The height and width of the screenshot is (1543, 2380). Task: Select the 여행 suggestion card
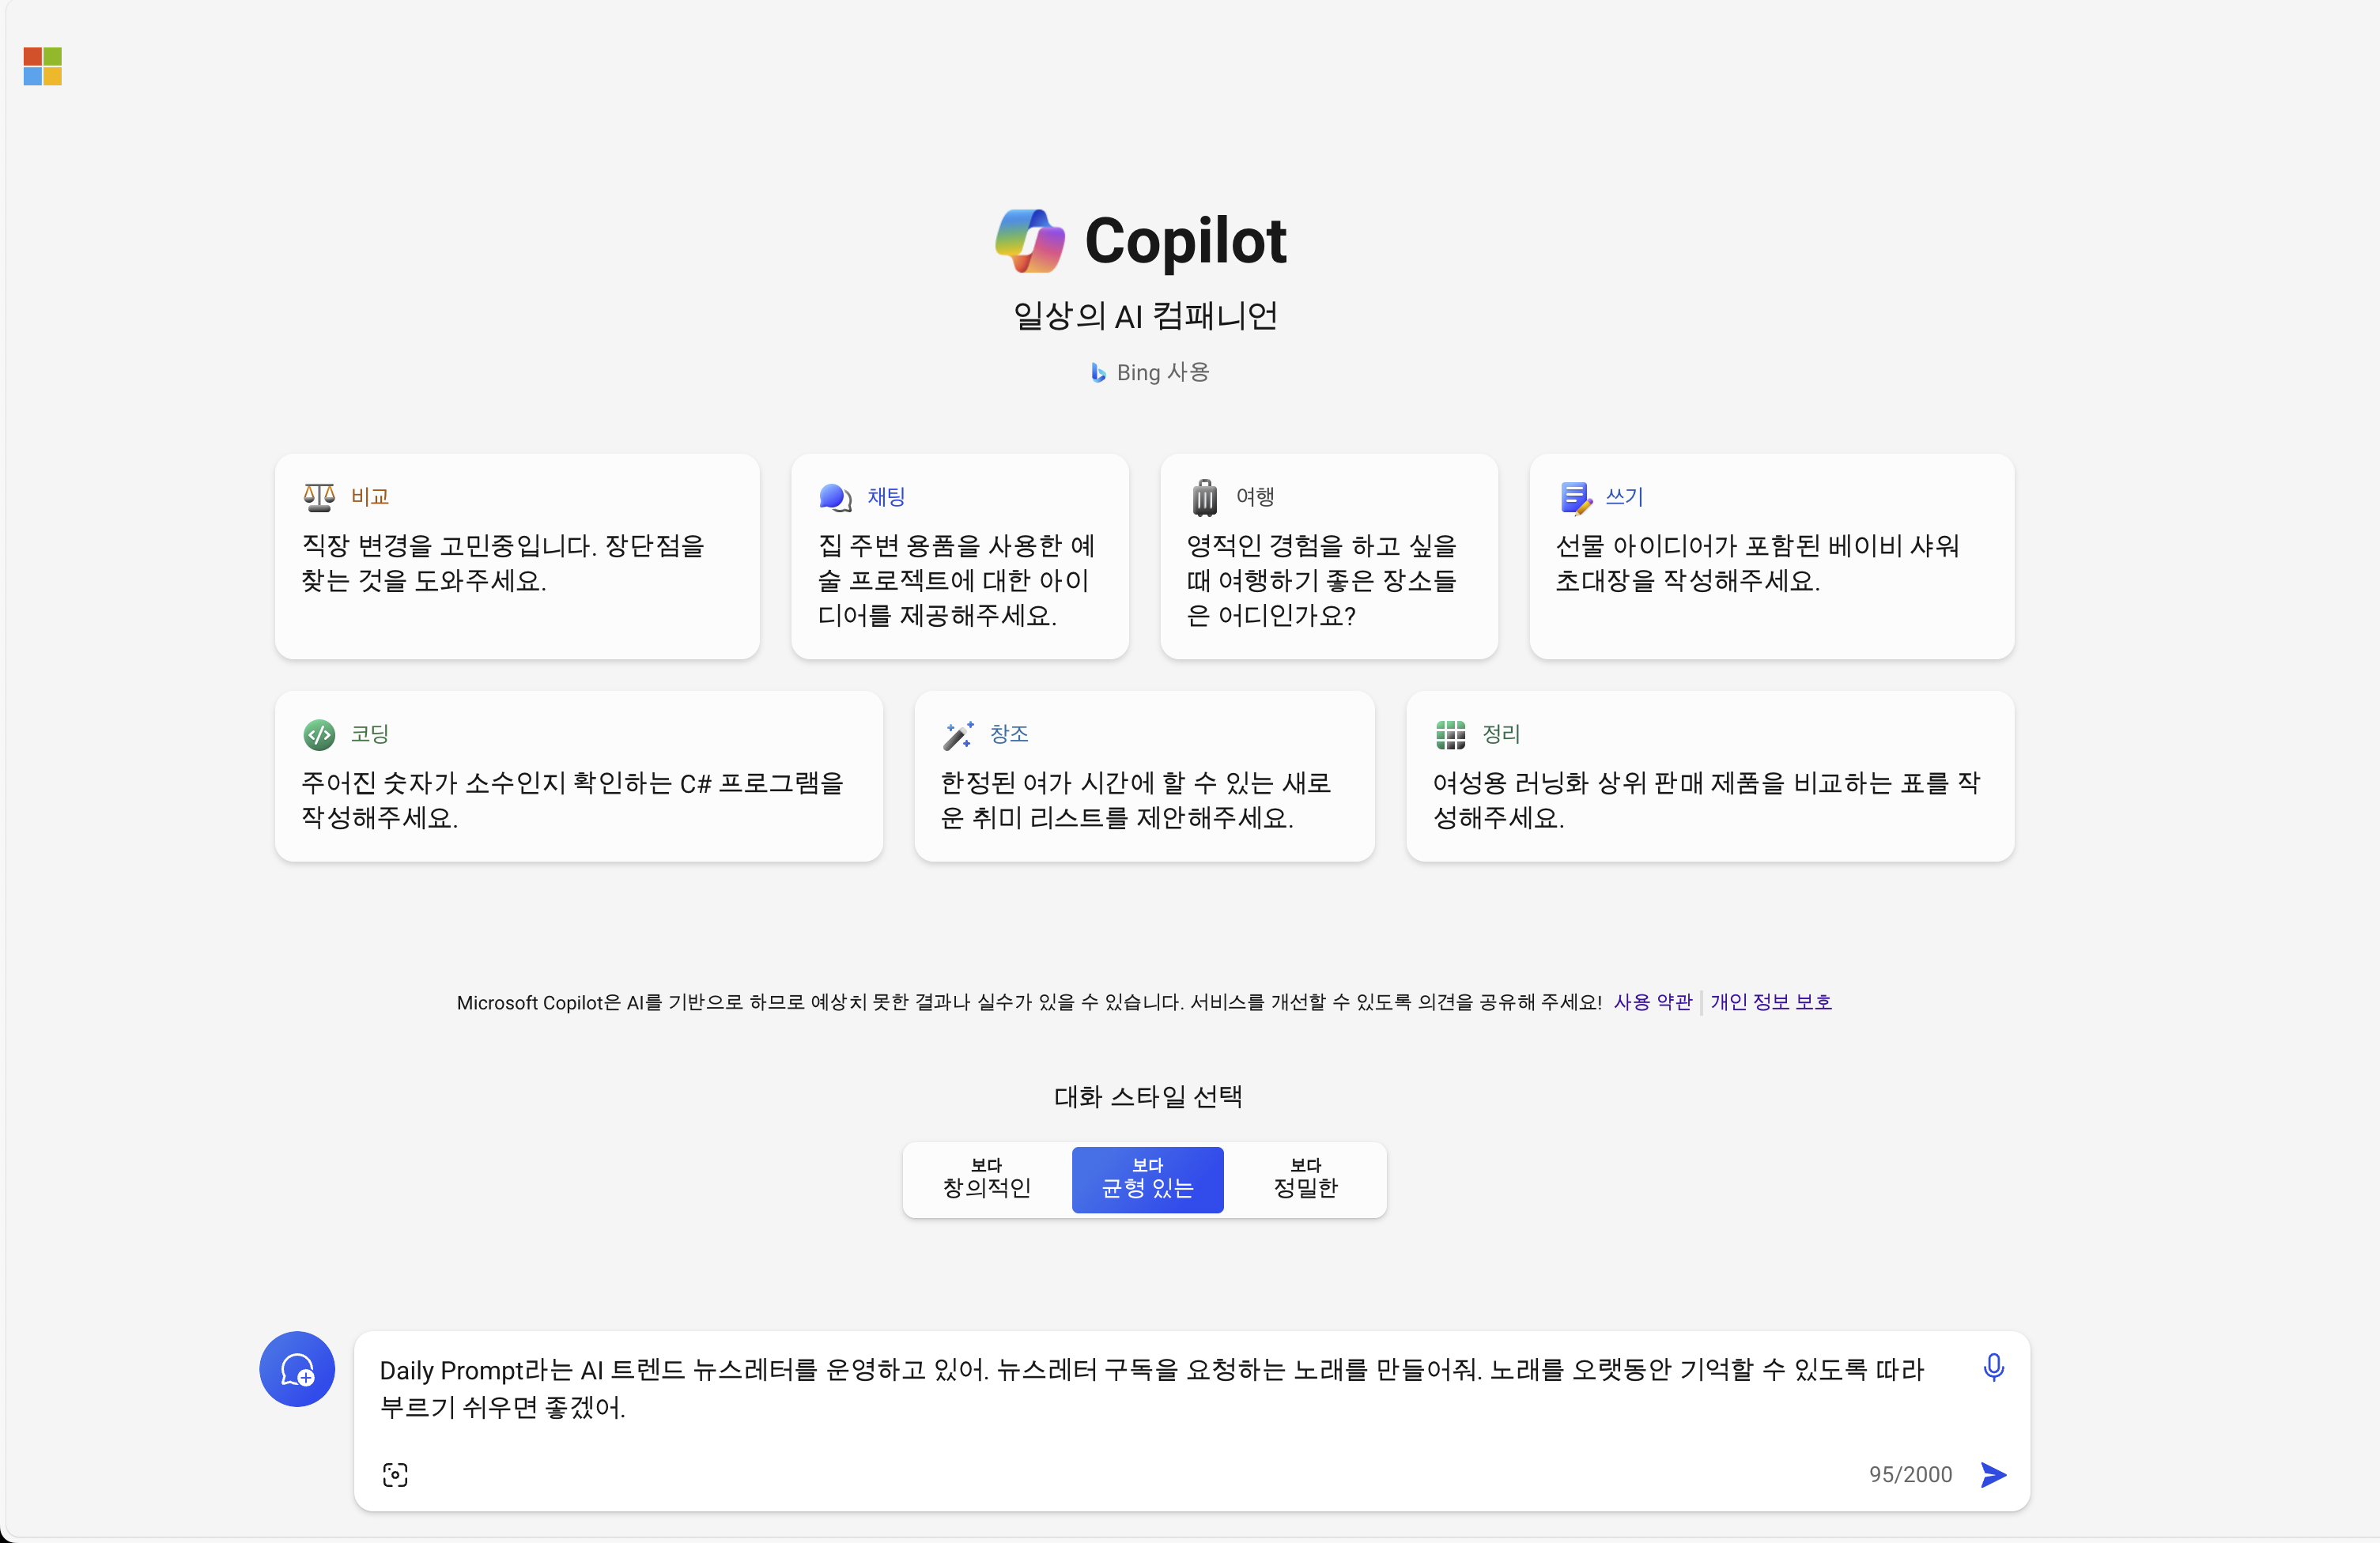pyautogui.click(x=1329, y=557)
